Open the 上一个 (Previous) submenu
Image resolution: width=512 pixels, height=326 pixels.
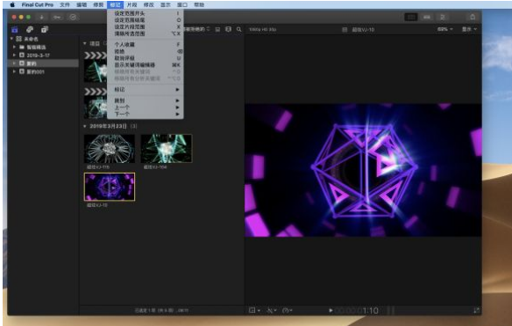point(146,107)
